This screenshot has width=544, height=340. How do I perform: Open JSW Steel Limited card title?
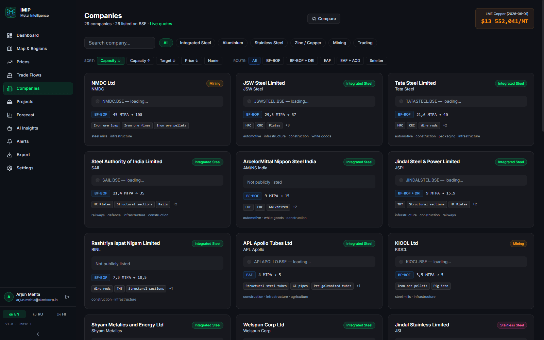[264, 83]
